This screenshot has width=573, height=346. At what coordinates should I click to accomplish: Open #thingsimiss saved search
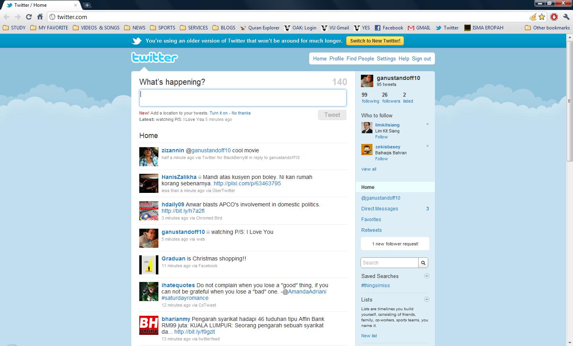point(376,286)
